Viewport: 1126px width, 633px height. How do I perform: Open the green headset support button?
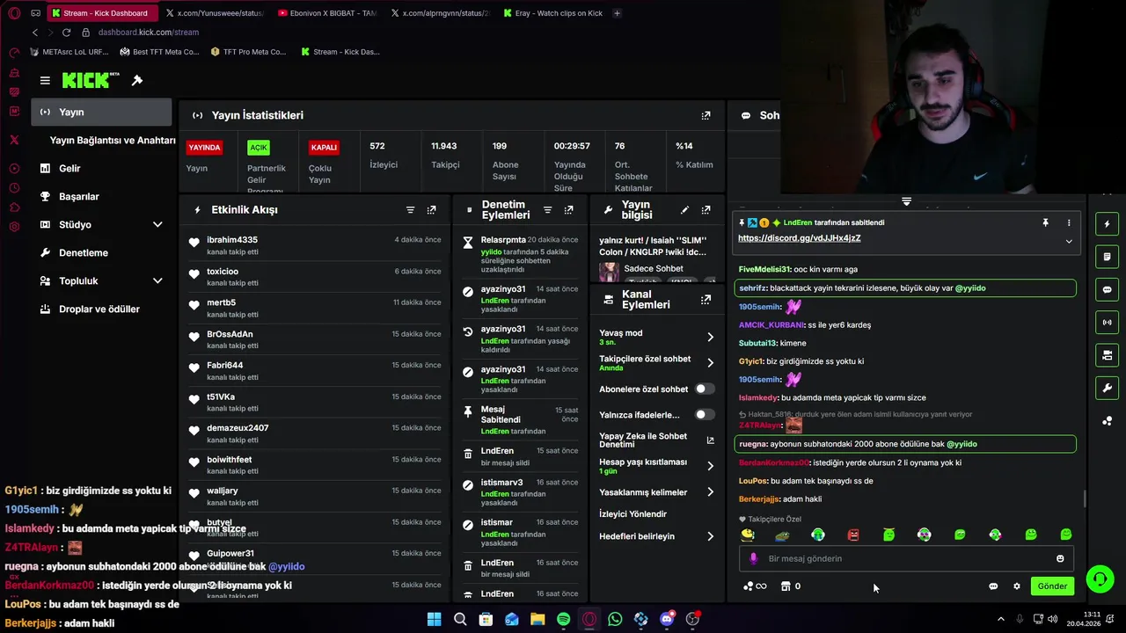point(1100,578)
